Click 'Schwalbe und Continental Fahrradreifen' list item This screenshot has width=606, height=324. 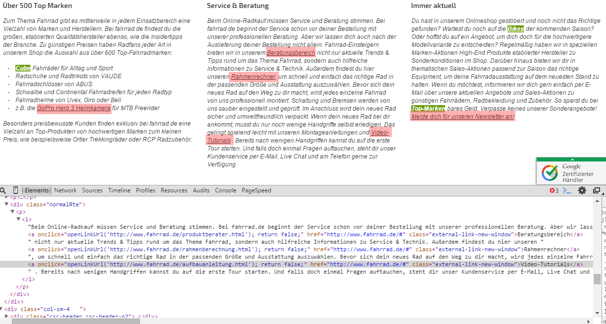coord(94,92)
